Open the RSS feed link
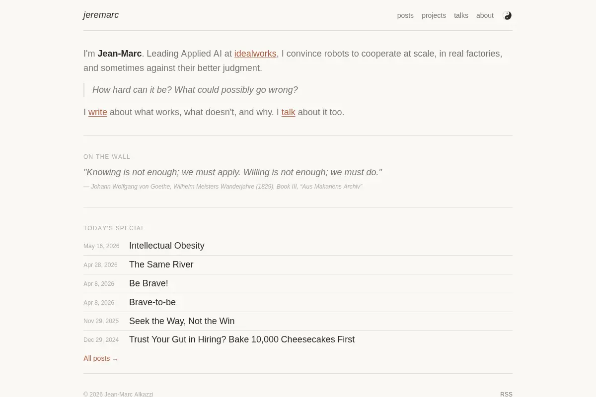 coord(506,394)
